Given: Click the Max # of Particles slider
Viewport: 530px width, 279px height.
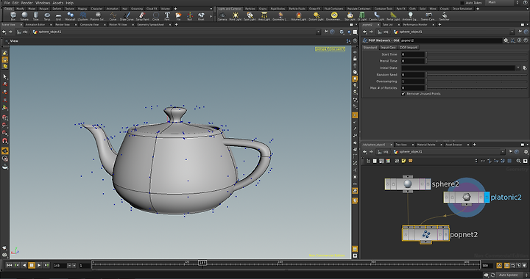Looking at the screenshot, I should (477, 88).
